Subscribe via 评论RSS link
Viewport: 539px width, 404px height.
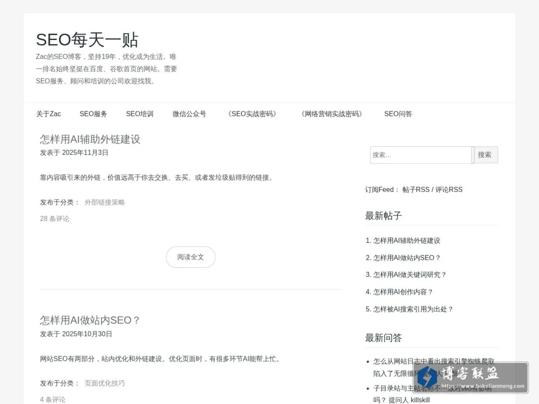click(x=449, y=189)
